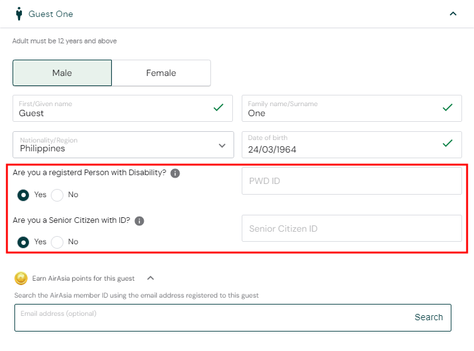Click the Senior Citizen ID input field
Viewport: 474px width, 351px height.
pos(352,229)
